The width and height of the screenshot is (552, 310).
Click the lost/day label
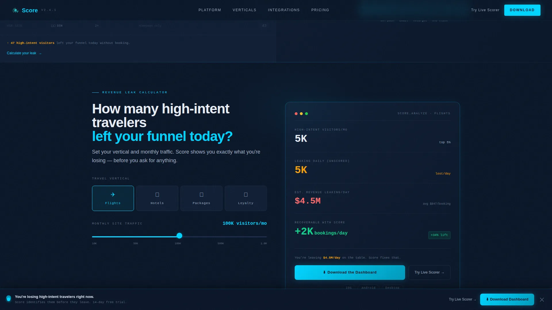coord(443,174)
